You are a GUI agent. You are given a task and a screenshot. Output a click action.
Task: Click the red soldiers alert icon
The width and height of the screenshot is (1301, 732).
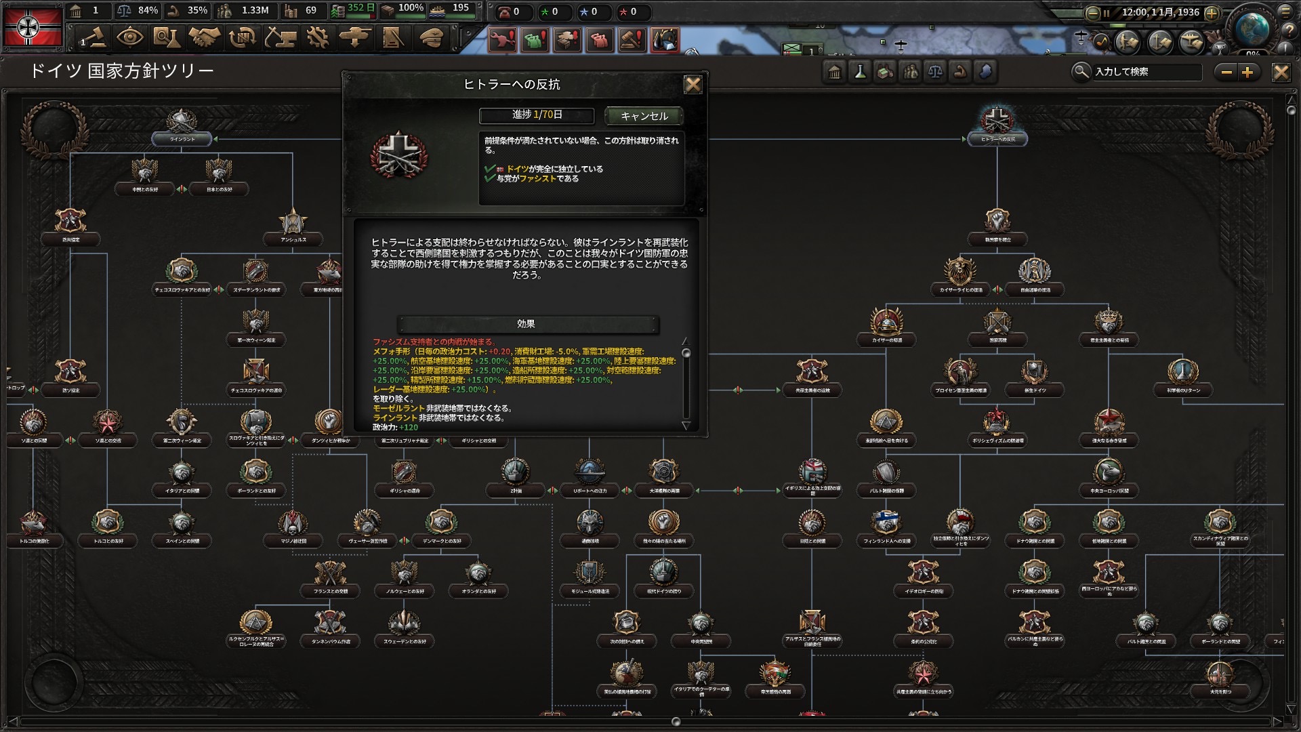coord(600,41)
